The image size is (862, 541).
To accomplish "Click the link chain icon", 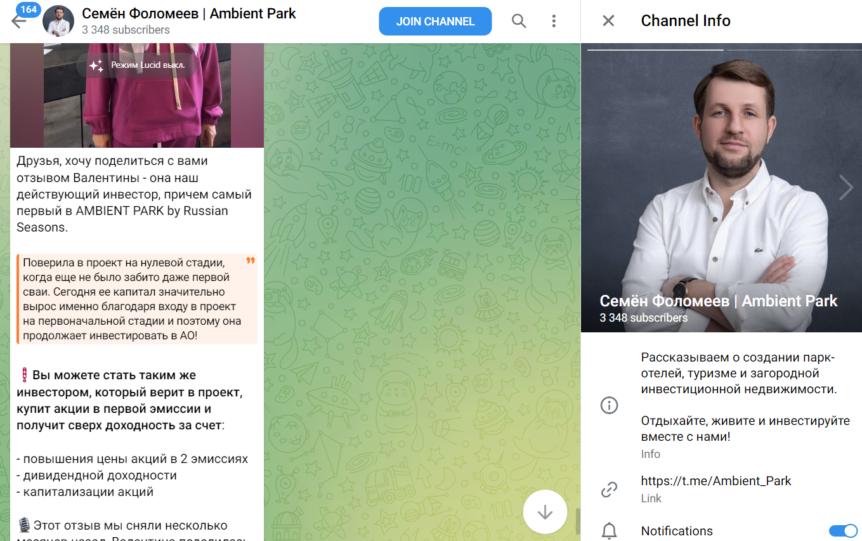I will click(x=609, y=489).
